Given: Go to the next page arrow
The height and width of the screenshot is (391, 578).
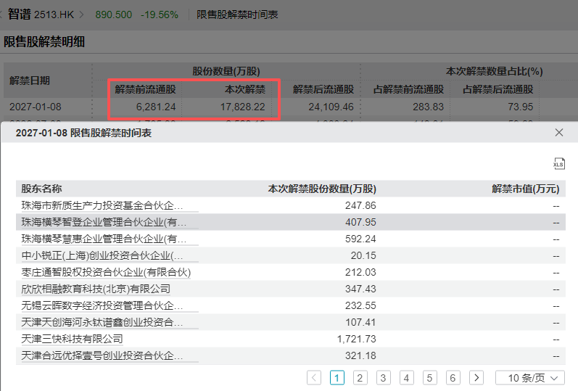Looking at the screenshot, I should [x=476, y=378].
